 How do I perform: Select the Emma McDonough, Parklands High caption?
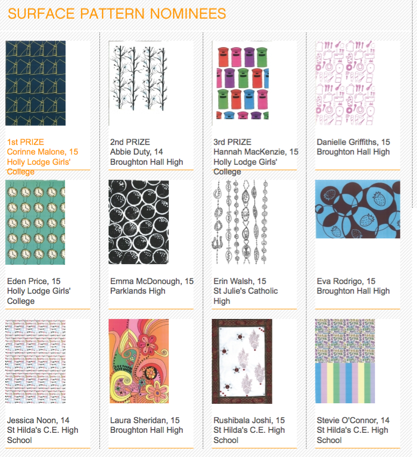pyautogui.click(x=152, y=286)
